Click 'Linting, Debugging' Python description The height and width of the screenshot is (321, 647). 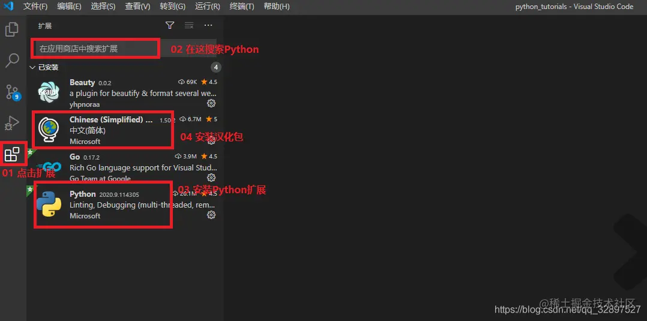(142, 205)
